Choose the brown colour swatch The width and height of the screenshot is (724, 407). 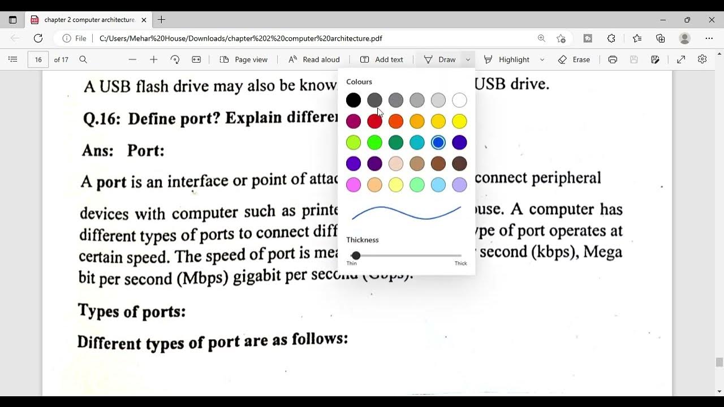[x=438, y=164]
